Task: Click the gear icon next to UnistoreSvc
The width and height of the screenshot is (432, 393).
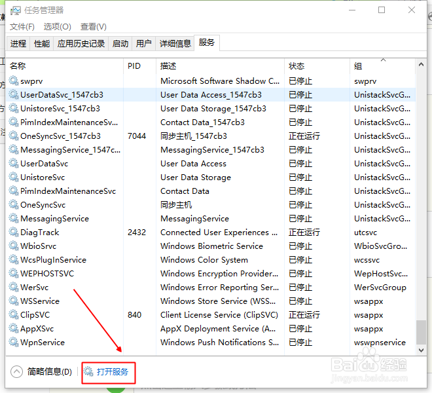Action: point(14,177)
